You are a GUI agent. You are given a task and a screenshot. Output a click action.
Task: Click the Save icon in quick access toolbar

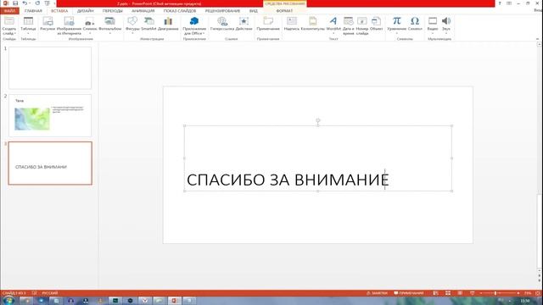[15, 3]
